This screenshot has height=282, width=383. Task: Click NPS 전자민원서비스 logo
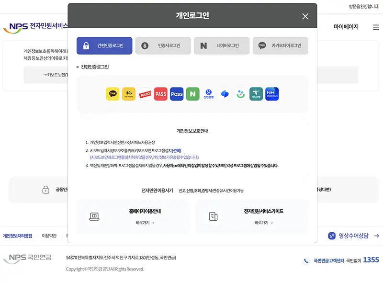(35, 28)
